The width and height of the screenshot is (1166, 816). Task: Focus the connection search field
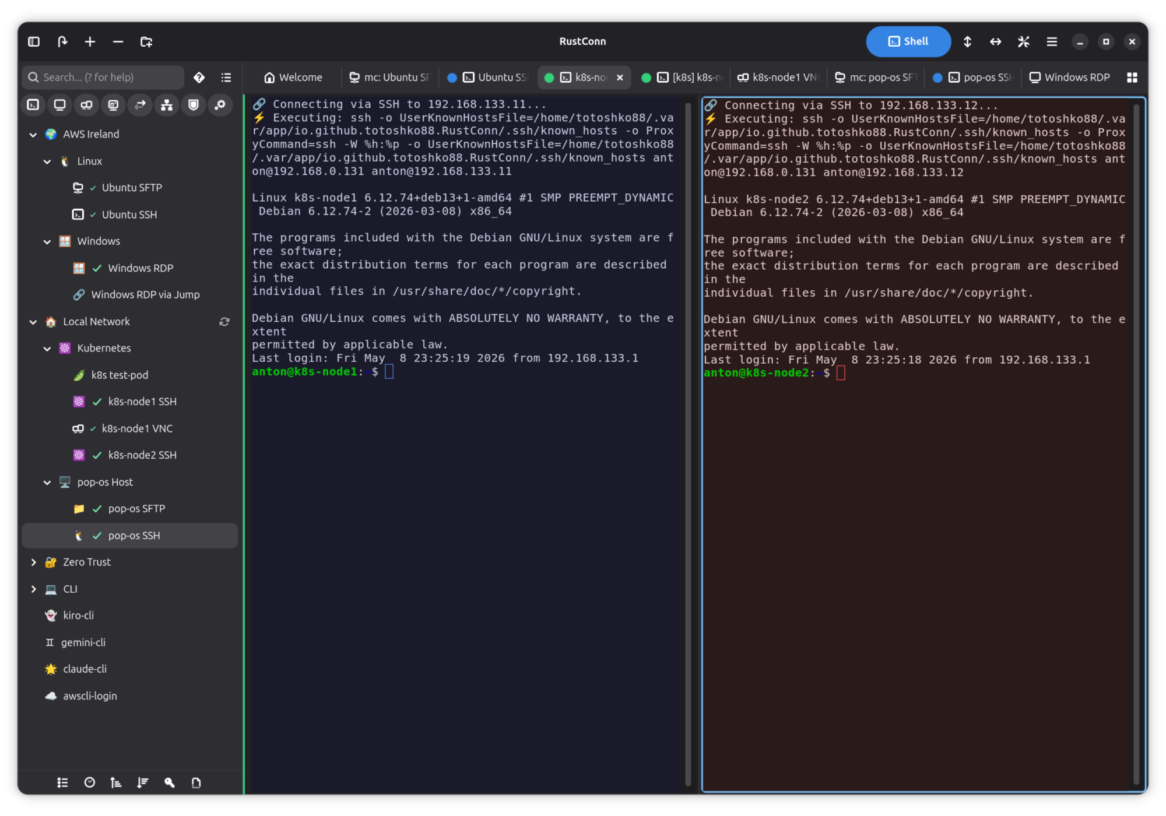pyautogui.click(x=103, y=78)
